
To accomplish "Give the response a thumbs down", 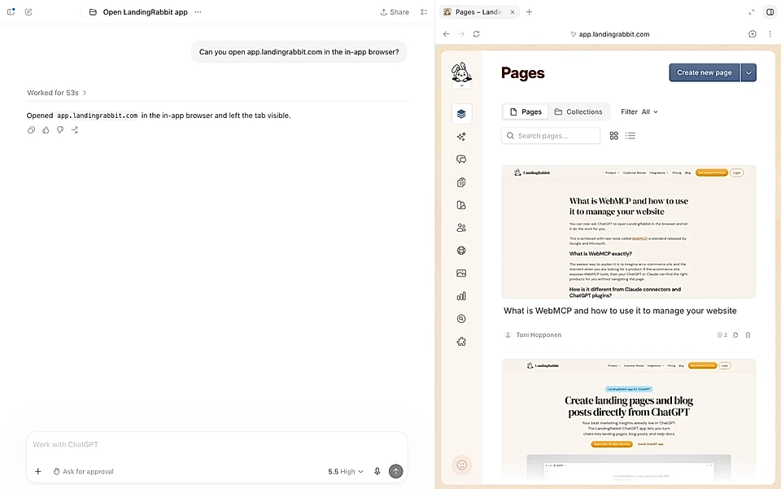I will (60, 130).
